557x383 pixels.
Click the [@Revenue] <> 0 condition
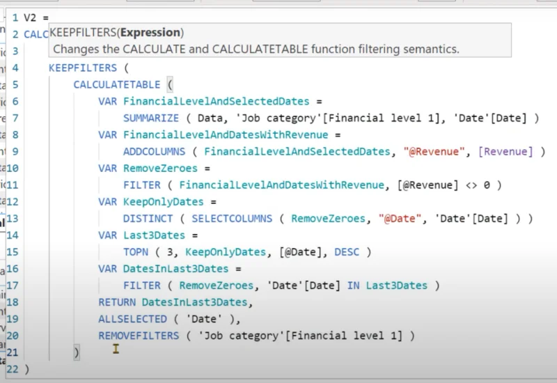pos(444,185)
